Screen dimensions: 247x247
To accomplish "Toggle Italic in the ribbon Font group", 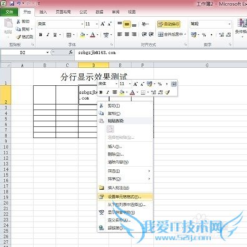I will pyautogui.click(x=47, y=35).
